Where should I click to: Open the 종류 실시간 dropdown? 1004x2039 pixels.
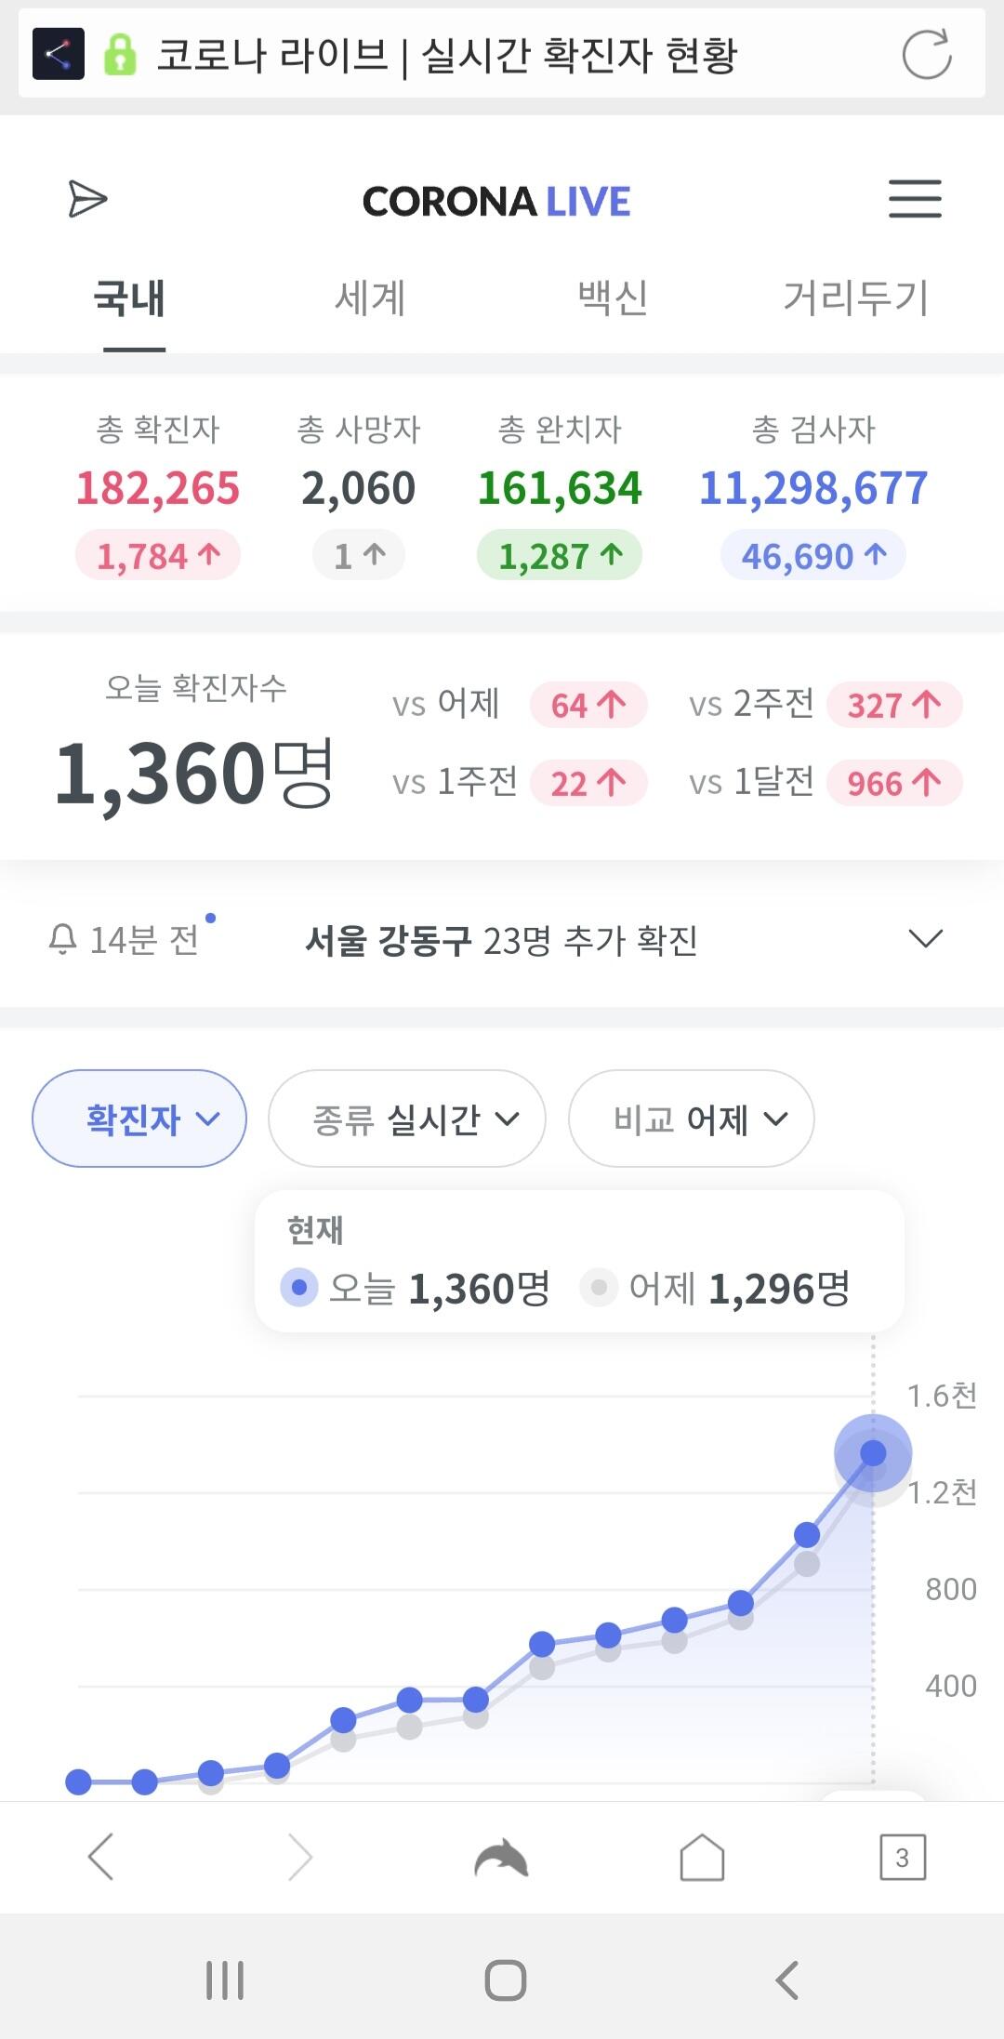click(x=406, y=1119)
